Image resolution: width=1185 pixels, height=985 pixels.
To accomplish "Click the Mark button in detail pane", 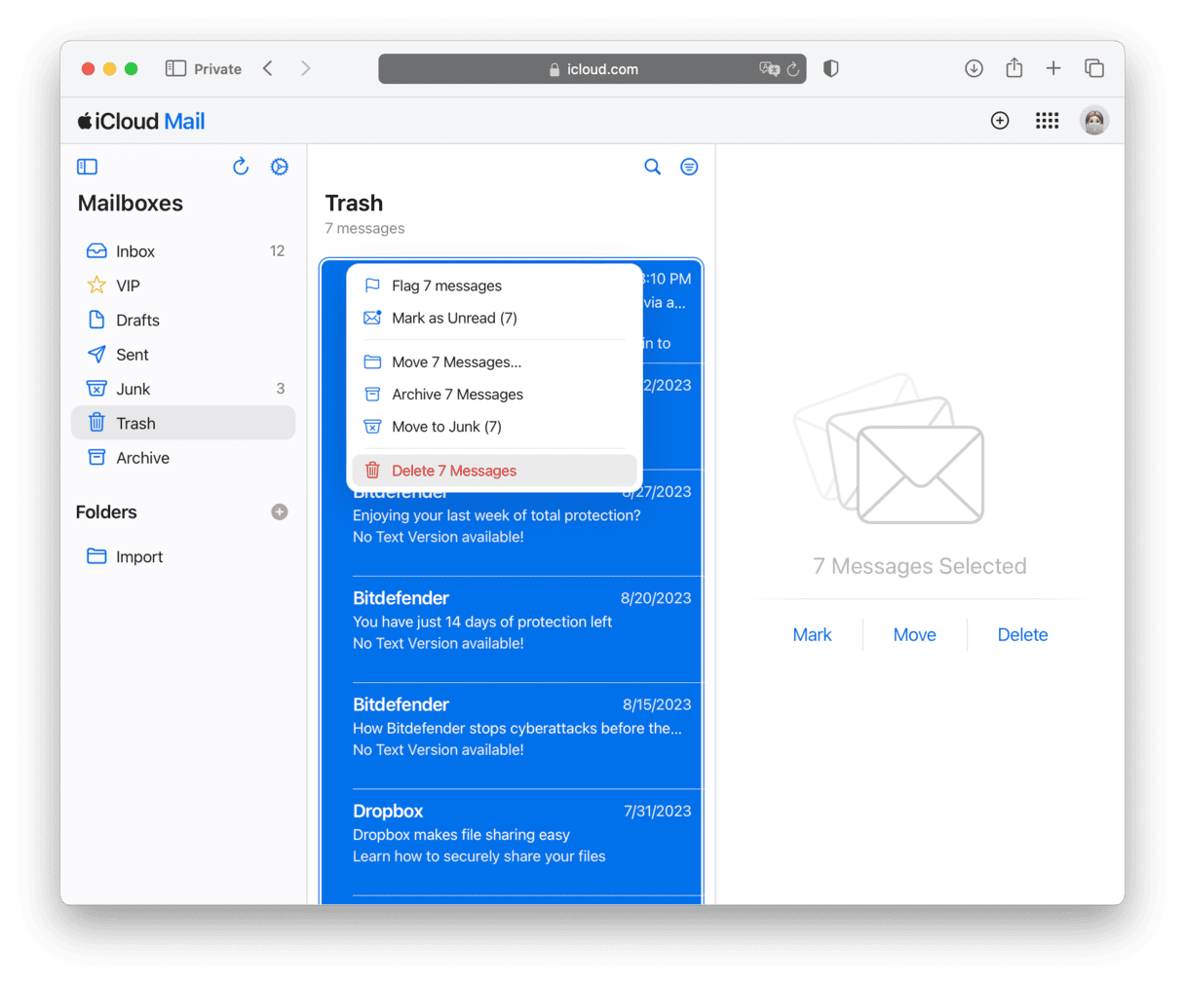I will (812, 635).
